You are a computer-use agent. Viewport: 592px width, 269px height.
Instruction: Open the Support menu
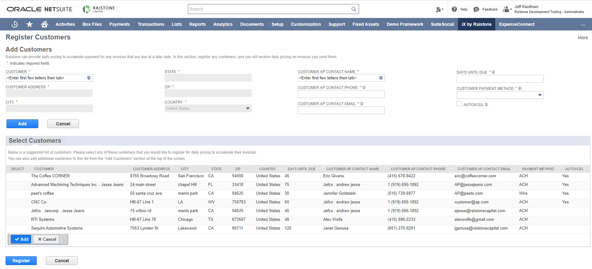click(337, 24)
